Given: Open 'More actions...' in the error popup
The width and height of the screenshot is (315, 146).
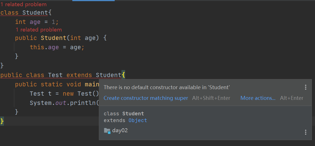Looking at the screenshot, I should 258,98.
